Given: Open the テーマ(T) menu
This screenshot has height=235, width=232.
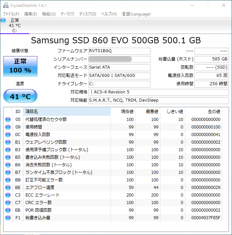Looking at the screenshot, I should (67, 14).
